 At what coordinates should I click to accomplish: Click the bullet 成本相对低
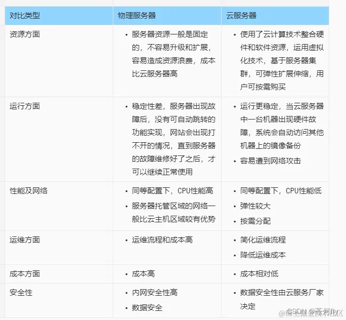[x=259, y=274]
